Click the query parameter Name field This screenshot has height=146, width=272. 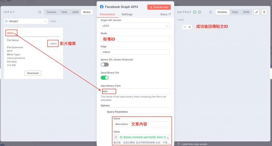(x=142, y=124)
